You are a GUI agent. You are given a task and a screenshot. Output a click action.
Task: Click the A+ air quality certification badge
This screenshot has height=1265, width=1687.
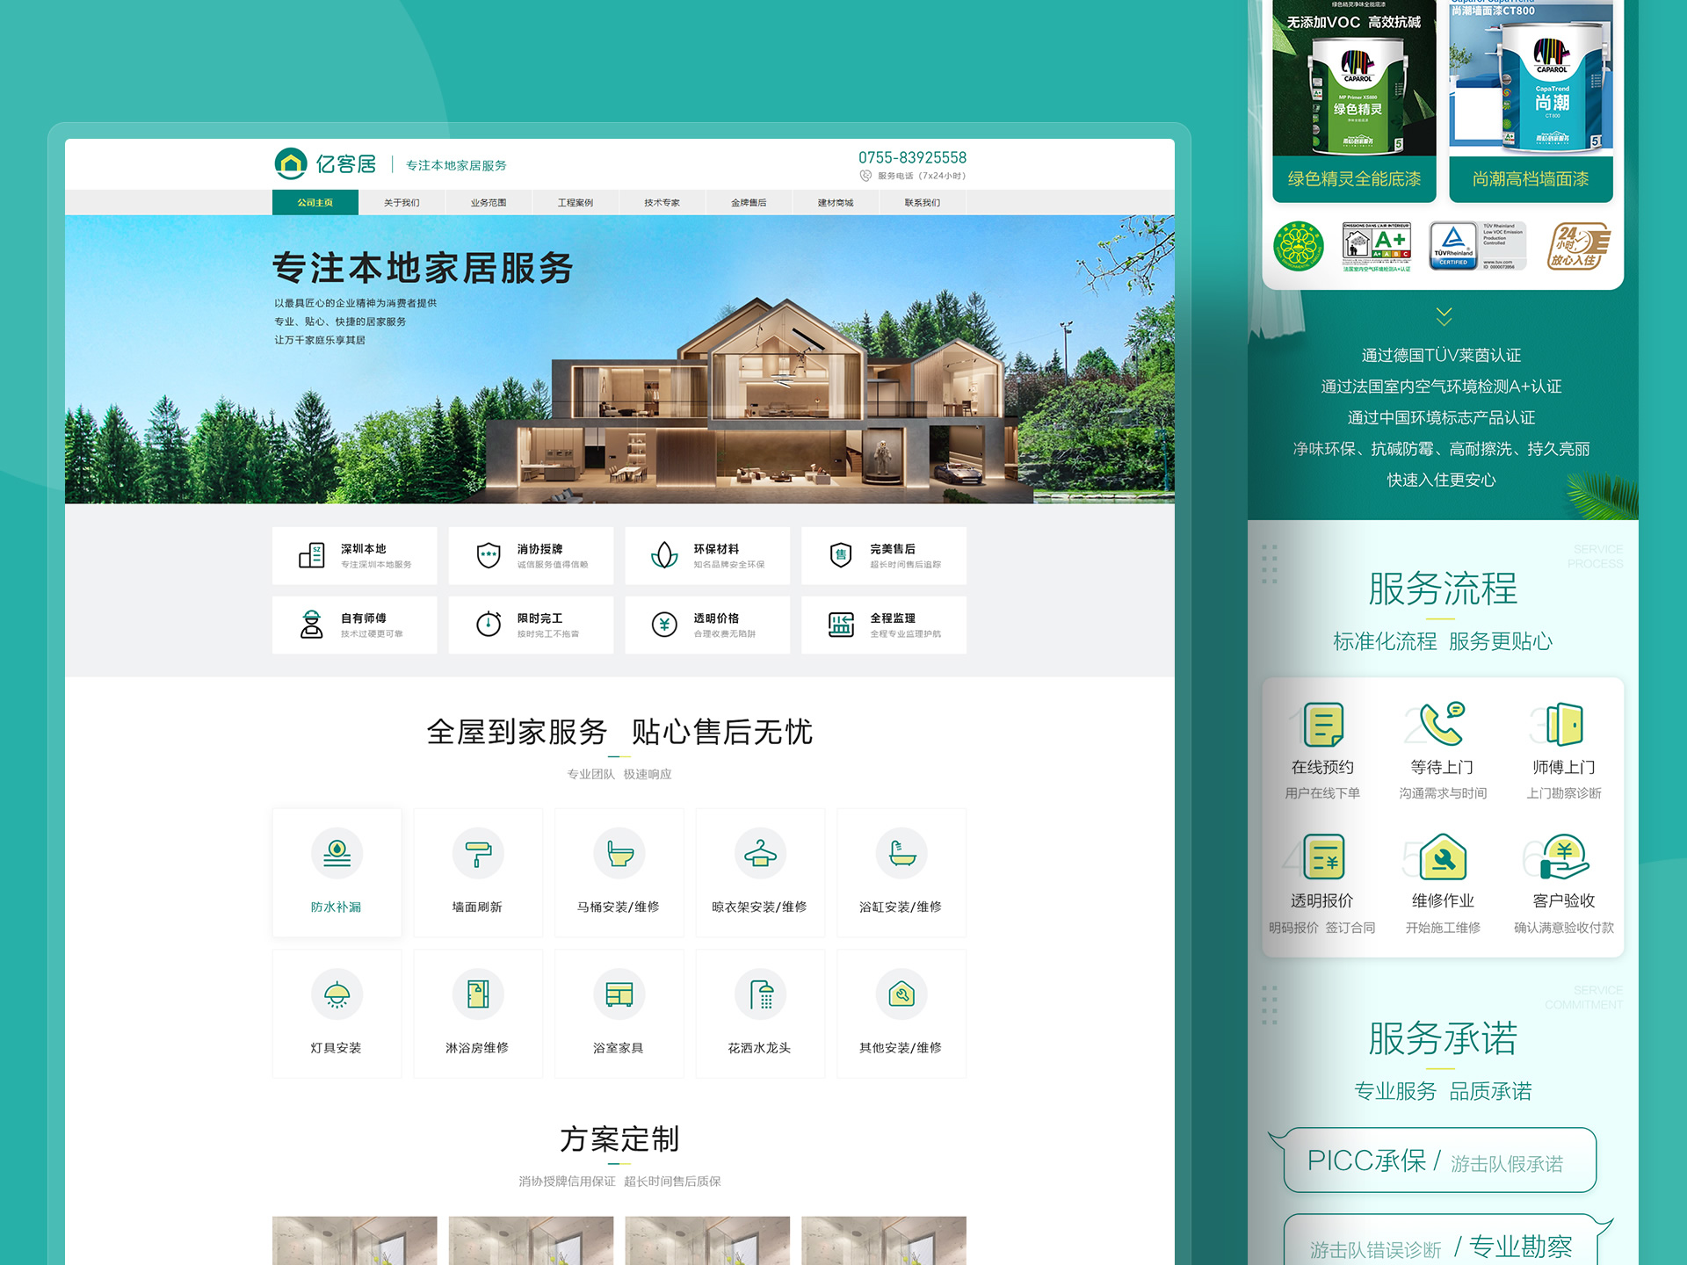[x=1377, y=247]
